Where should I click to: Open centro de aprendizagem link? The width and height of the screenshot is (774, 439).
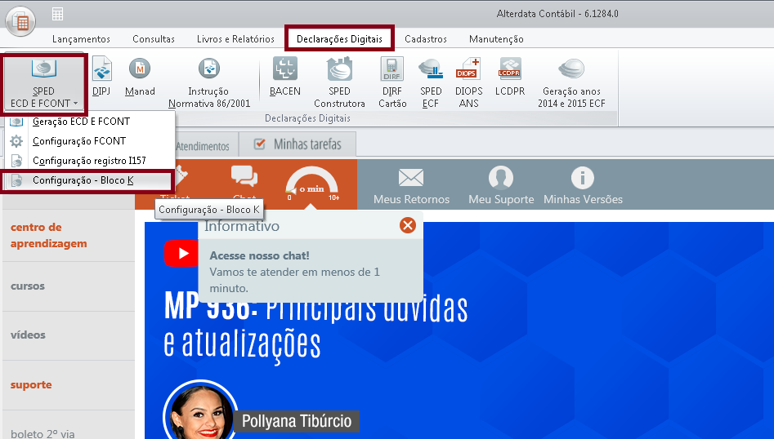point(48,235)
